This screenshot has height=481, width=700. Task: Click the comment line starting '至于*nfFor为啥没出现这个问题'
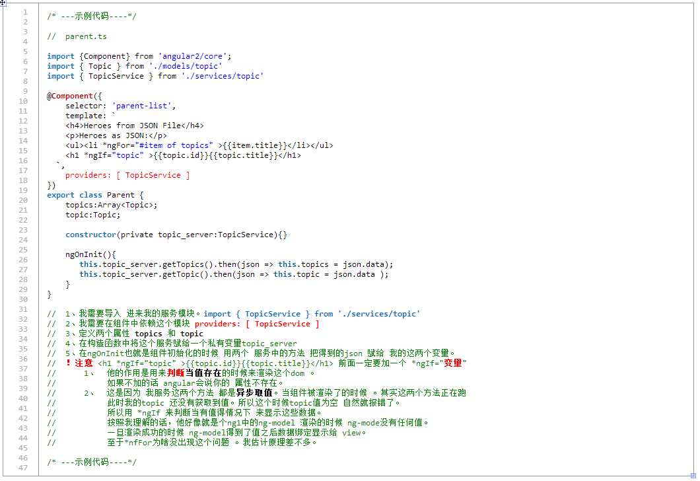tap(212, 443)
